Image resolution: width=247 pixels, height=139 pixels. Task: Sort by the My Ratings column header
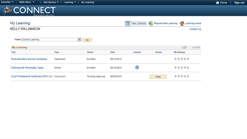tap(179, 52)
